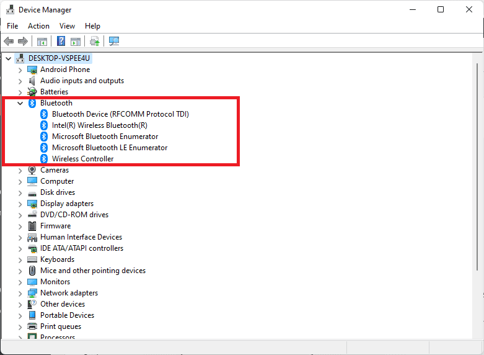Expand the Android Phone category
The height and width of the screenshot is (355, 484).
pyautogui.click(x=20, y=70)
